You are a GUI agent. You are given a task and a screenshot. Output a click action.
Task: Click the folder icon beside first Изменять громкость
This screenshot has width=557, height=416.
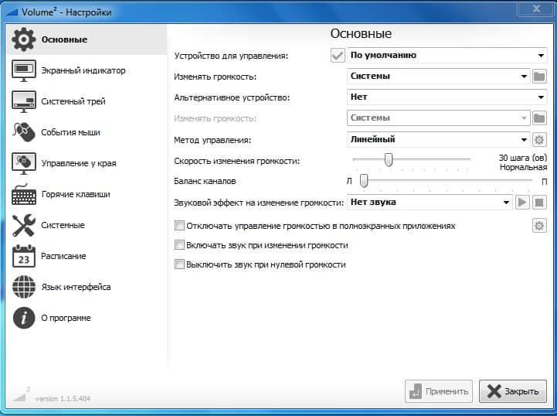(x=539, y=77)
